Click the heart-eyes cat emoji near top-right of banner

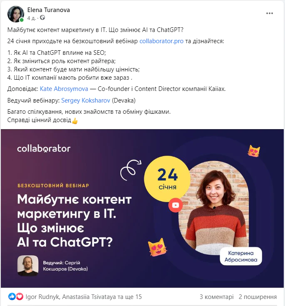coord(254,151)
